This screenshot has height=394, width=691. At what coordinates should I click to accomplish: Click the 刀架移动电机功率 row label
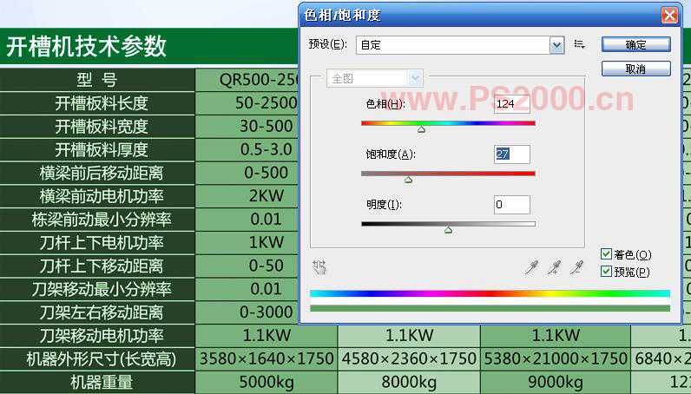click(x=102, y=336)
